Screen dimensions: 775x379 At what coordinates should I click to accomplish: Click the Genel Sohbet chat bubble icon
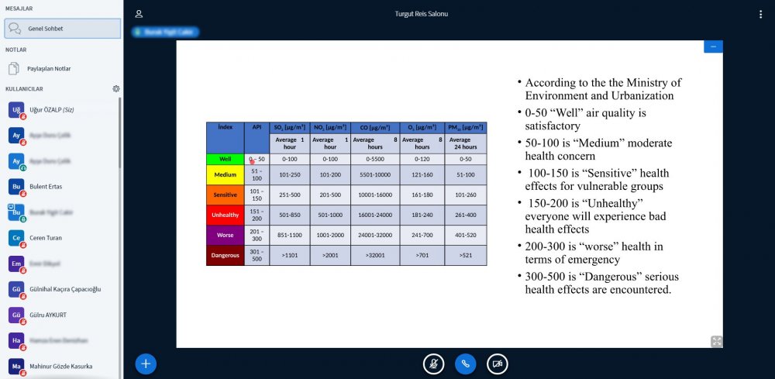click(x=15, y=29)
